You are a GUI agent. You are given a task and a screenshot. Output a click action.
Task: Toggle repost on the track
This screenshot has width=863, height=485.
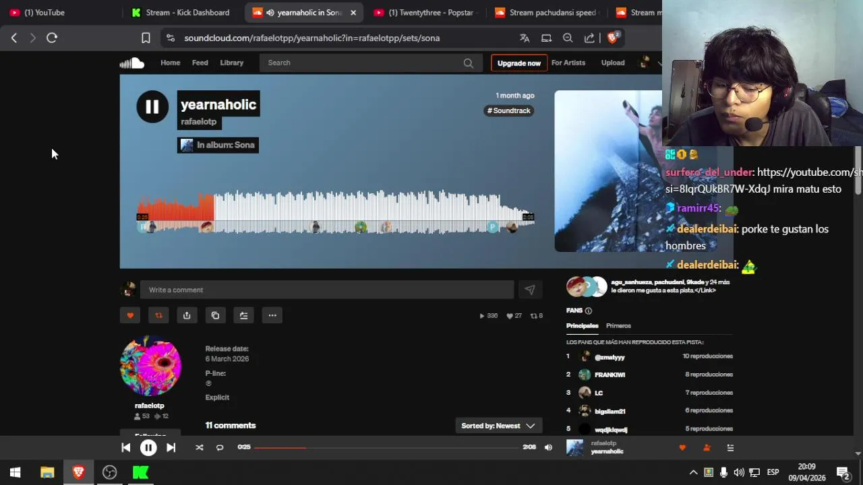[158, 315]
